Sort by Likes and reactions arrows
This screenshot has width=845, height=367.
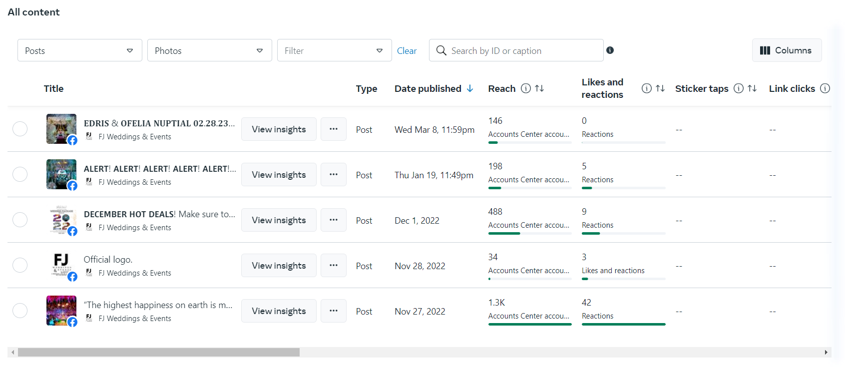click(x=660, y=88)
